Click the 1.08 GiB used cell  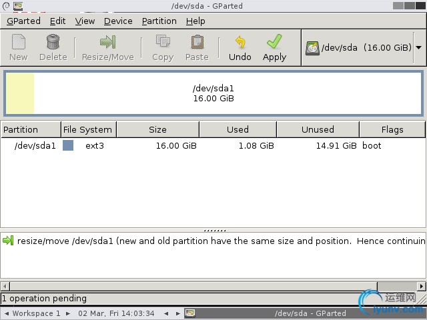(x=256, y=145)
